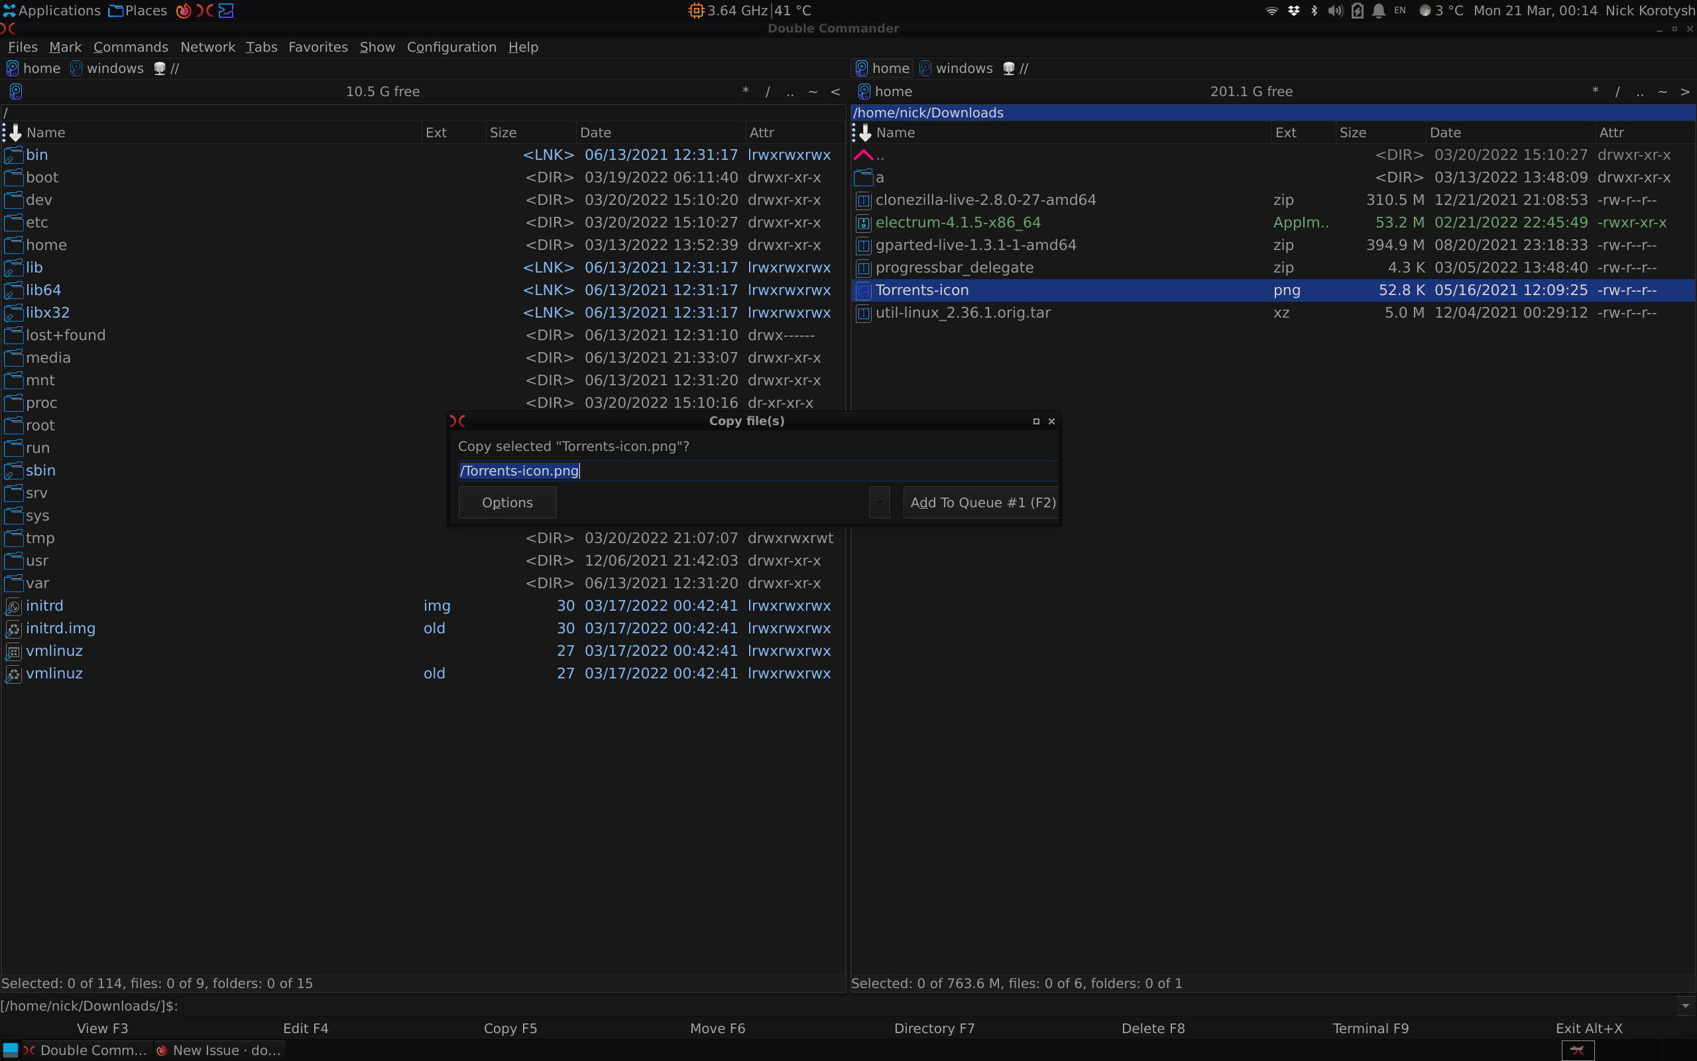1697x1061 pixels.
Task: Click the Double Commander logo icon in the taskbar
Action: [29, 1050]
